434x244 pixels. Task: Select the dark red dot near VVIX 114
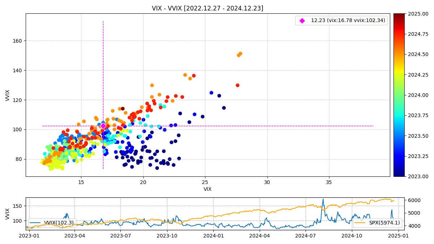pos(123,109)
